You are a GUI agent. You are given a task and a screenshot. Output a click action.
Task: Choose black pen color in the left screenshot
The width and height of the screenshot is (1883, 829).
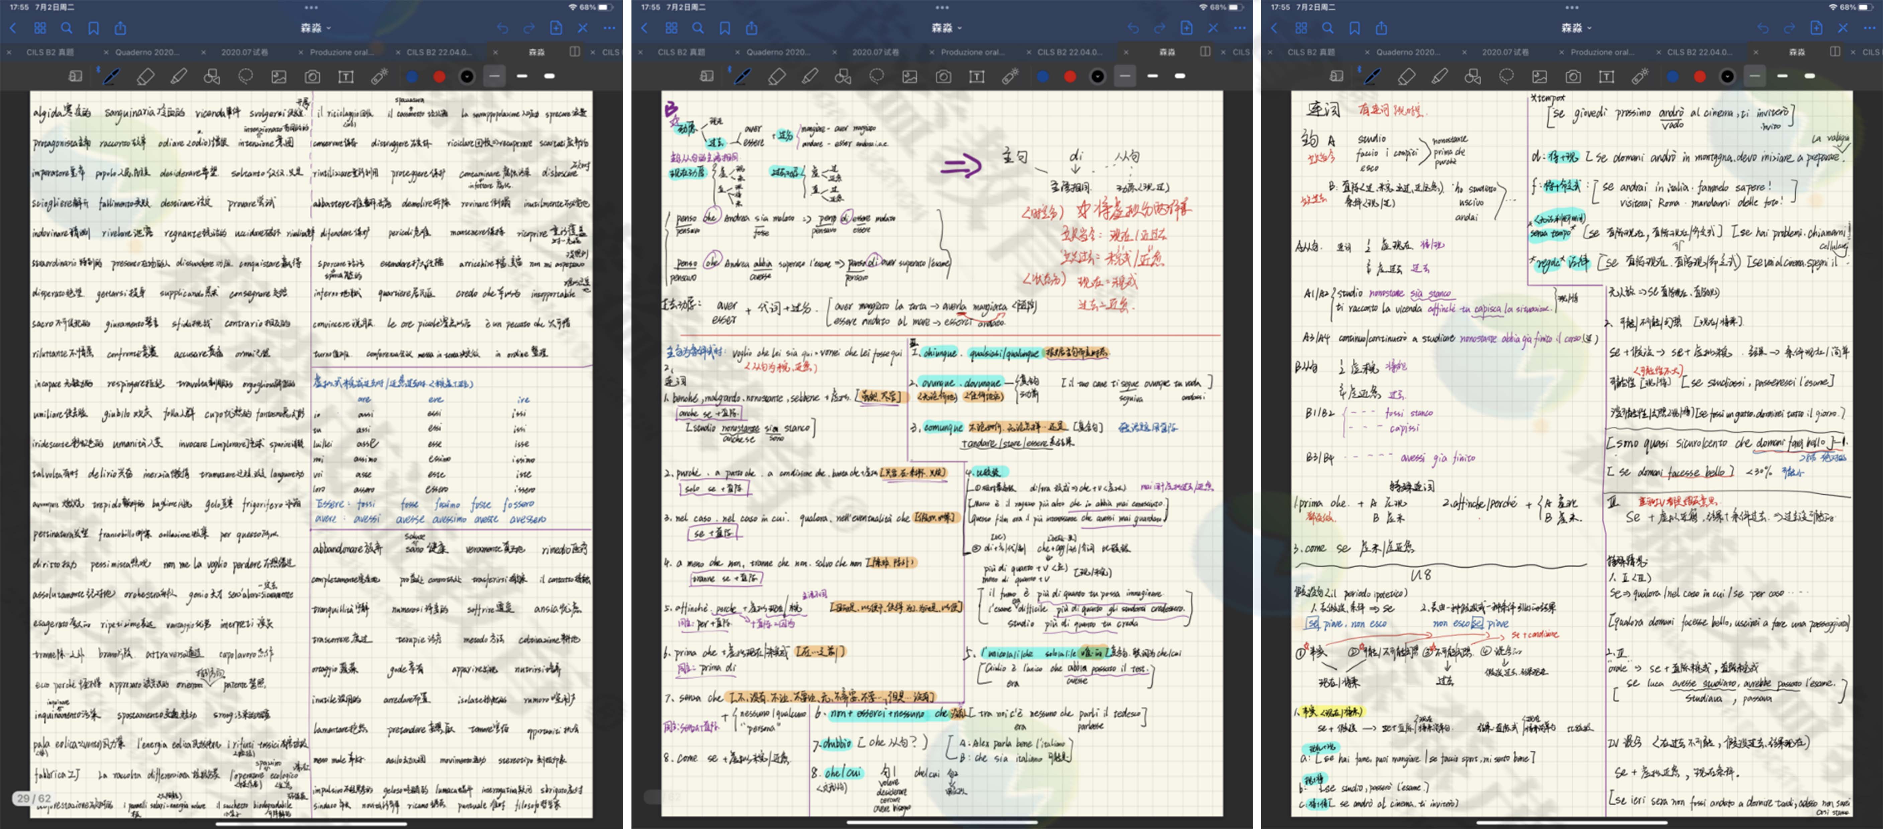[x=467, y=76]
